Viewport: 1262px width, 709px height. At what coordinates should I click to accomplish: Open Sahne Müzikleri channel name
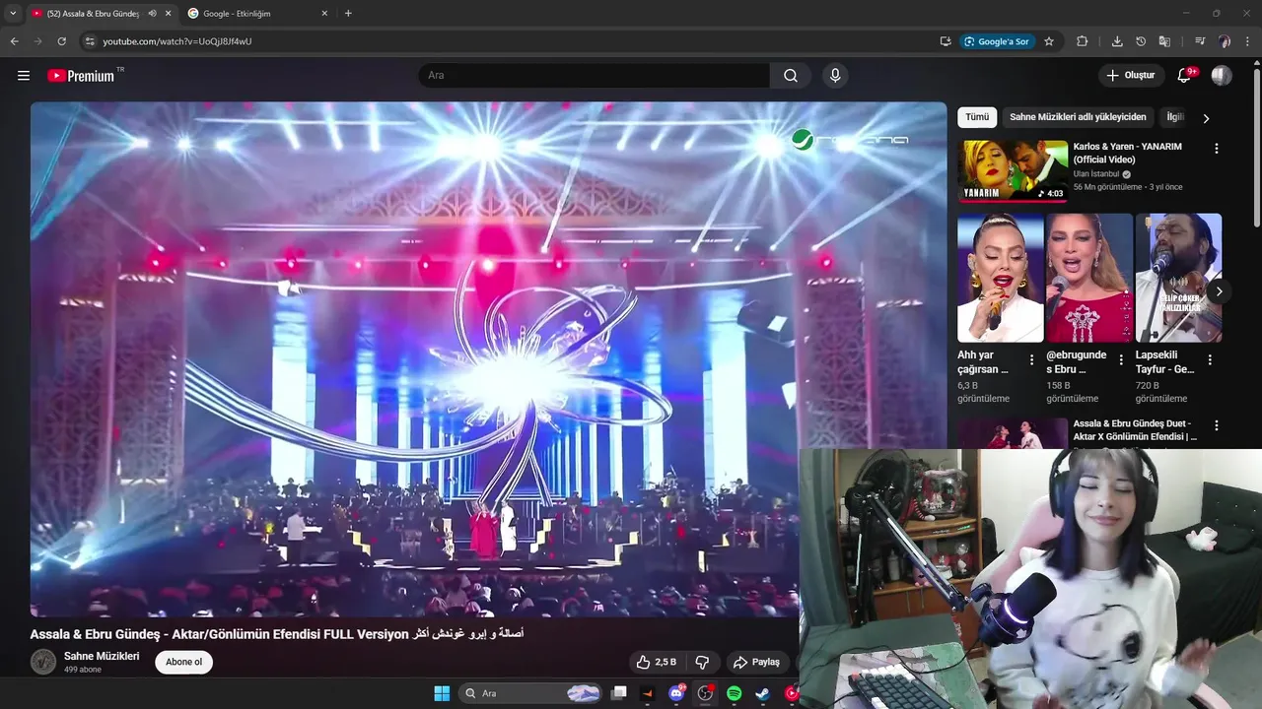(102, 656)
